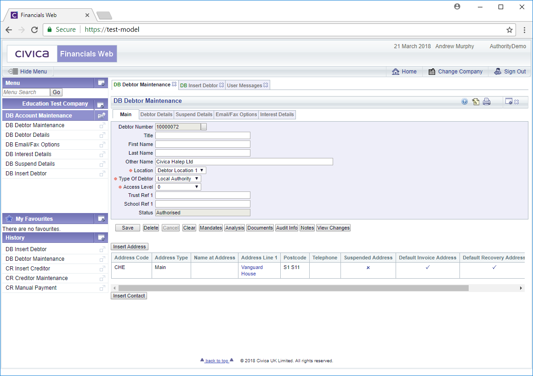This screenshot has height=376, width=533.
Task: Sign Out of Financials Web
Action: click(510, 72)
